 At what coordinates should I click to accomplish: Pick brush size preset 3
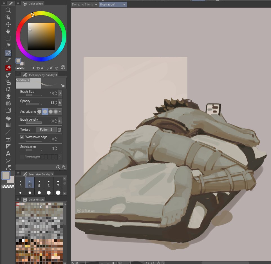20,183
